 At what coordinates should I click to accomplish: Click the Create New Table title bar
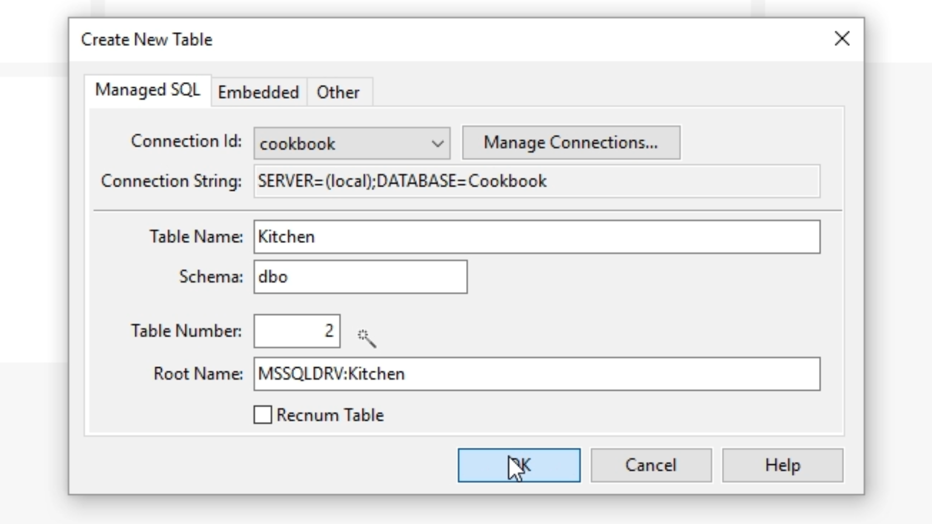437,39
